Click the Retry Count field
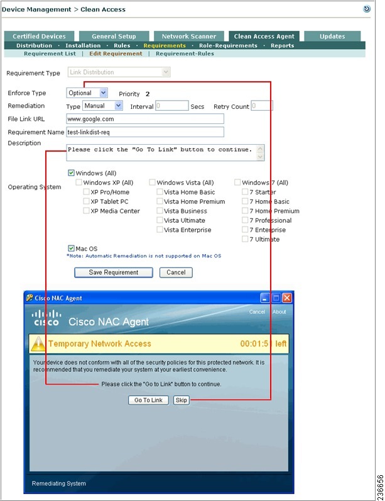Viewport: 385px width, 501px height. point(262,106)
